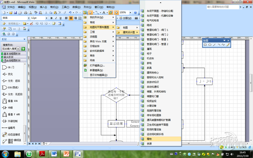
Task: Open the drawing toolbar options dropdown arrow
Action: pos(224,40)
